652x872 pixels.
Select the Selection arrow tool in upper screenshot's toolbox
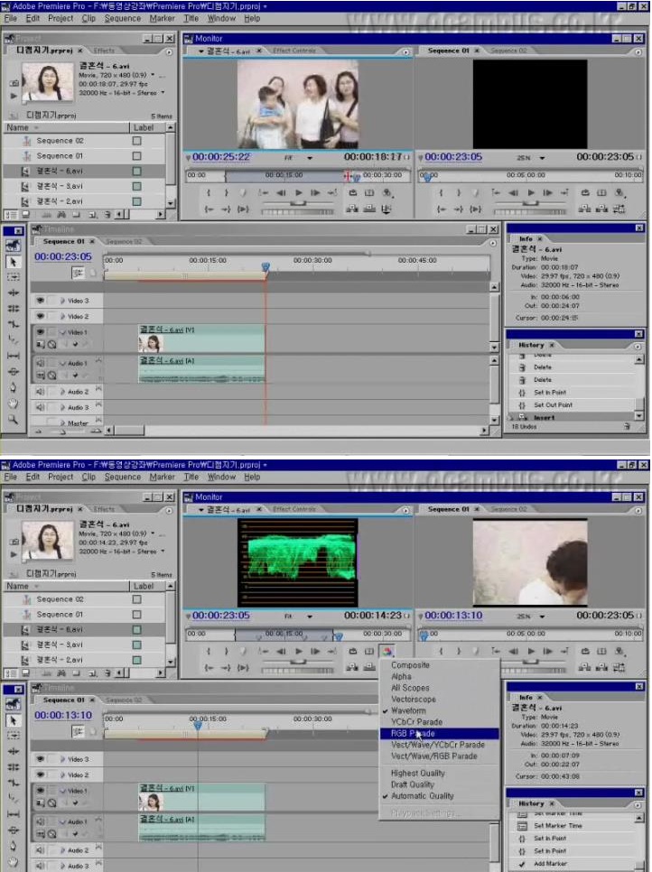point(14,262)
